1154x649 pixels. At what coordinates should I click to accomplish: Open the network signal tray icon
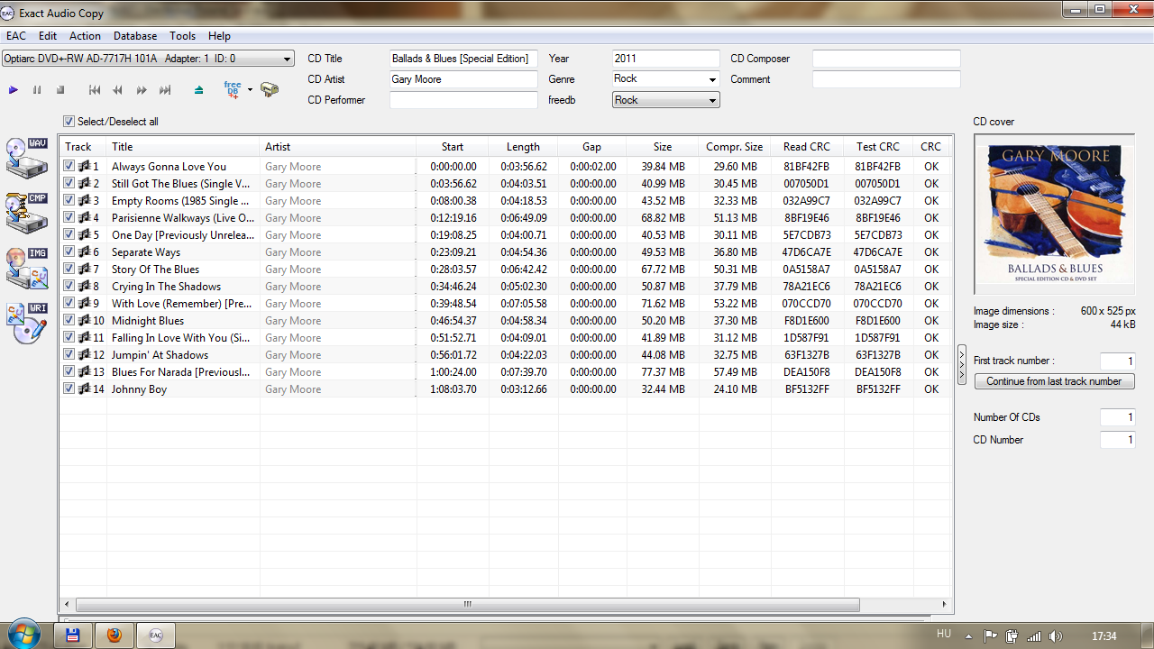1033,635
